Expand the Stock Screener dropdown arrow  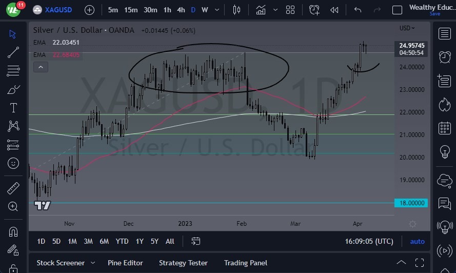(x=93, y=263)
